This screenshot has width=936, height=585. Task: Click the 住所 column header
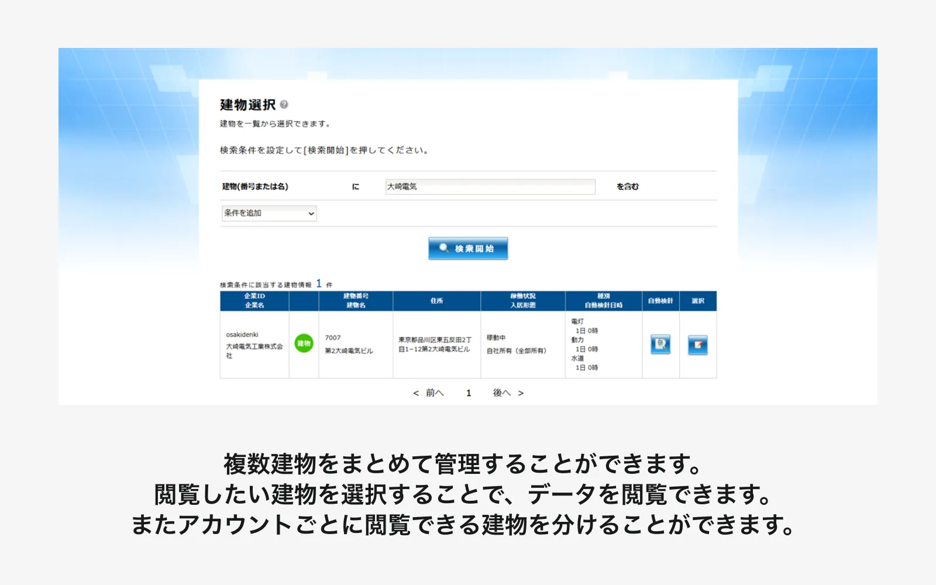436,301
